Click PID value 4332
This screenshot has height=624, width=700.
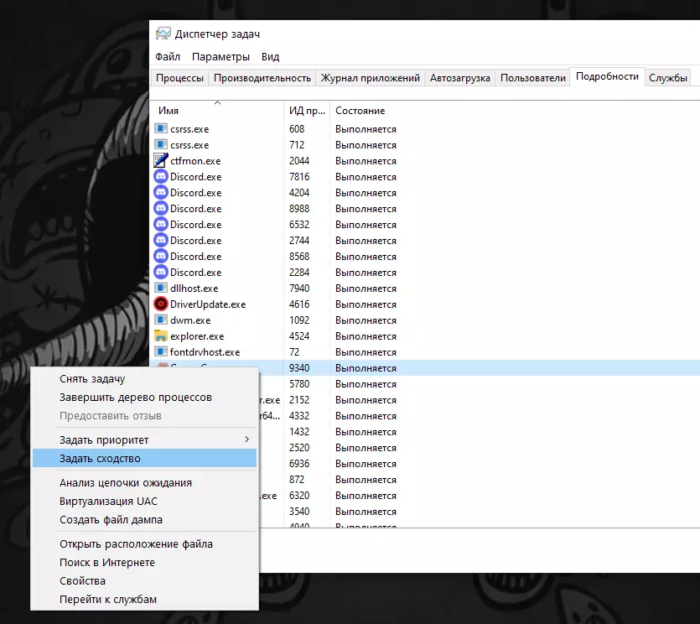[299, 416]
